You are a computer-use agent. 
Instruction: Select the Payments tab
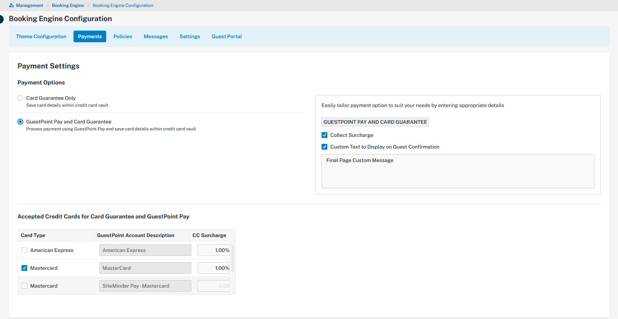(90, 36)
